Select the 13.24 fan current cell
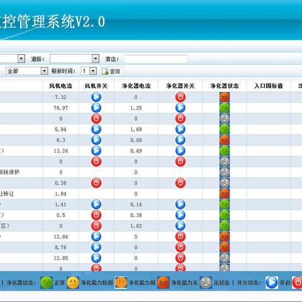The image size is (302, 302). click(60, 151)
